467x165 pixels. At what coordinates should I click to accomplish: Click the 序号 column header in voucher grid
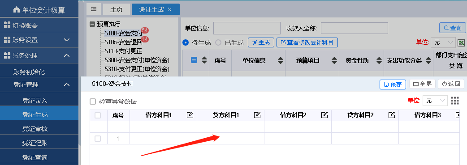pyautogui.click(x=118, y=115)
